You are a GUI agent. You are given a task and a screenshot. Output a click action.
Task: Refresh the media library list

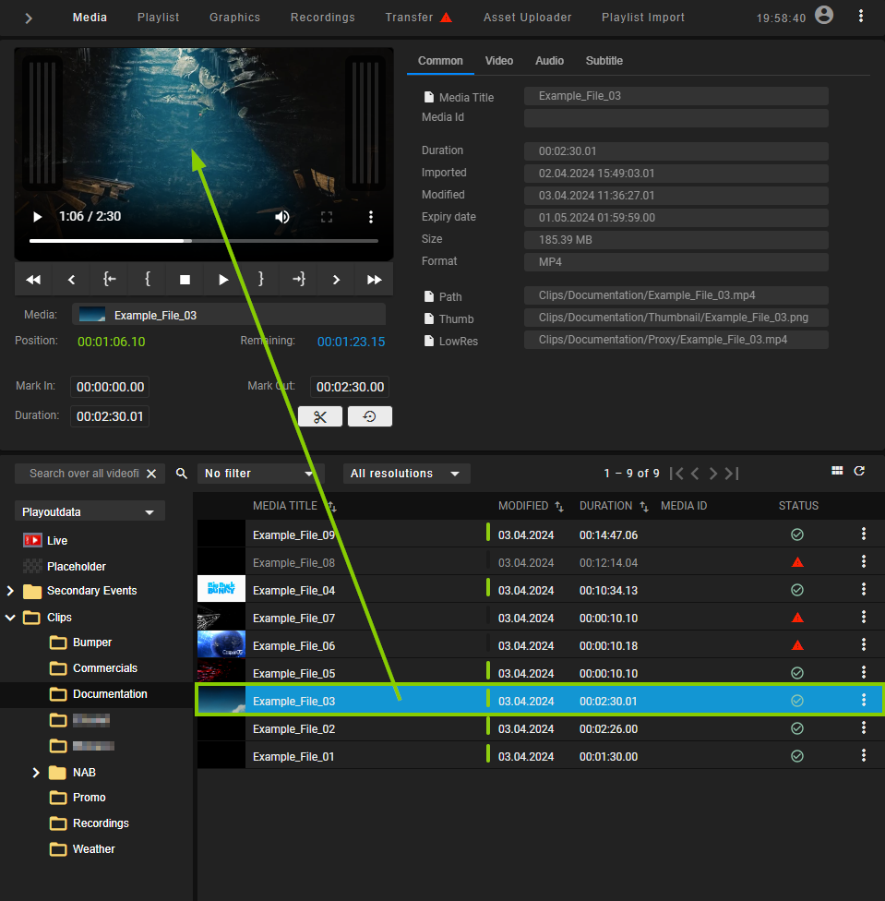(859, 470)
